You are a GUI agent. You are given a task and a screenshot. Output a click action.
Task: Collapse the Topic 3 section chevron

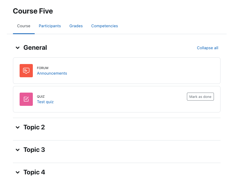point(18,150)
